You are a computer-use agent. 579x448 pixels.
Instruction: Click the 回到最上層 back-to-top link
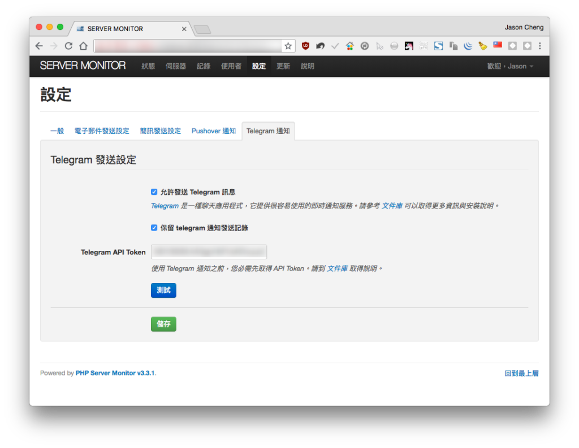click(521, 373)
